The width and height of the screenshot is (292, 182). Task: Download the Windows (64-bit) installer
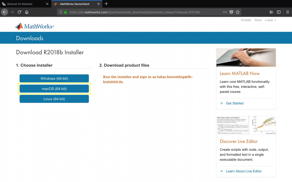pyautogui.click(x=54, y=78)
